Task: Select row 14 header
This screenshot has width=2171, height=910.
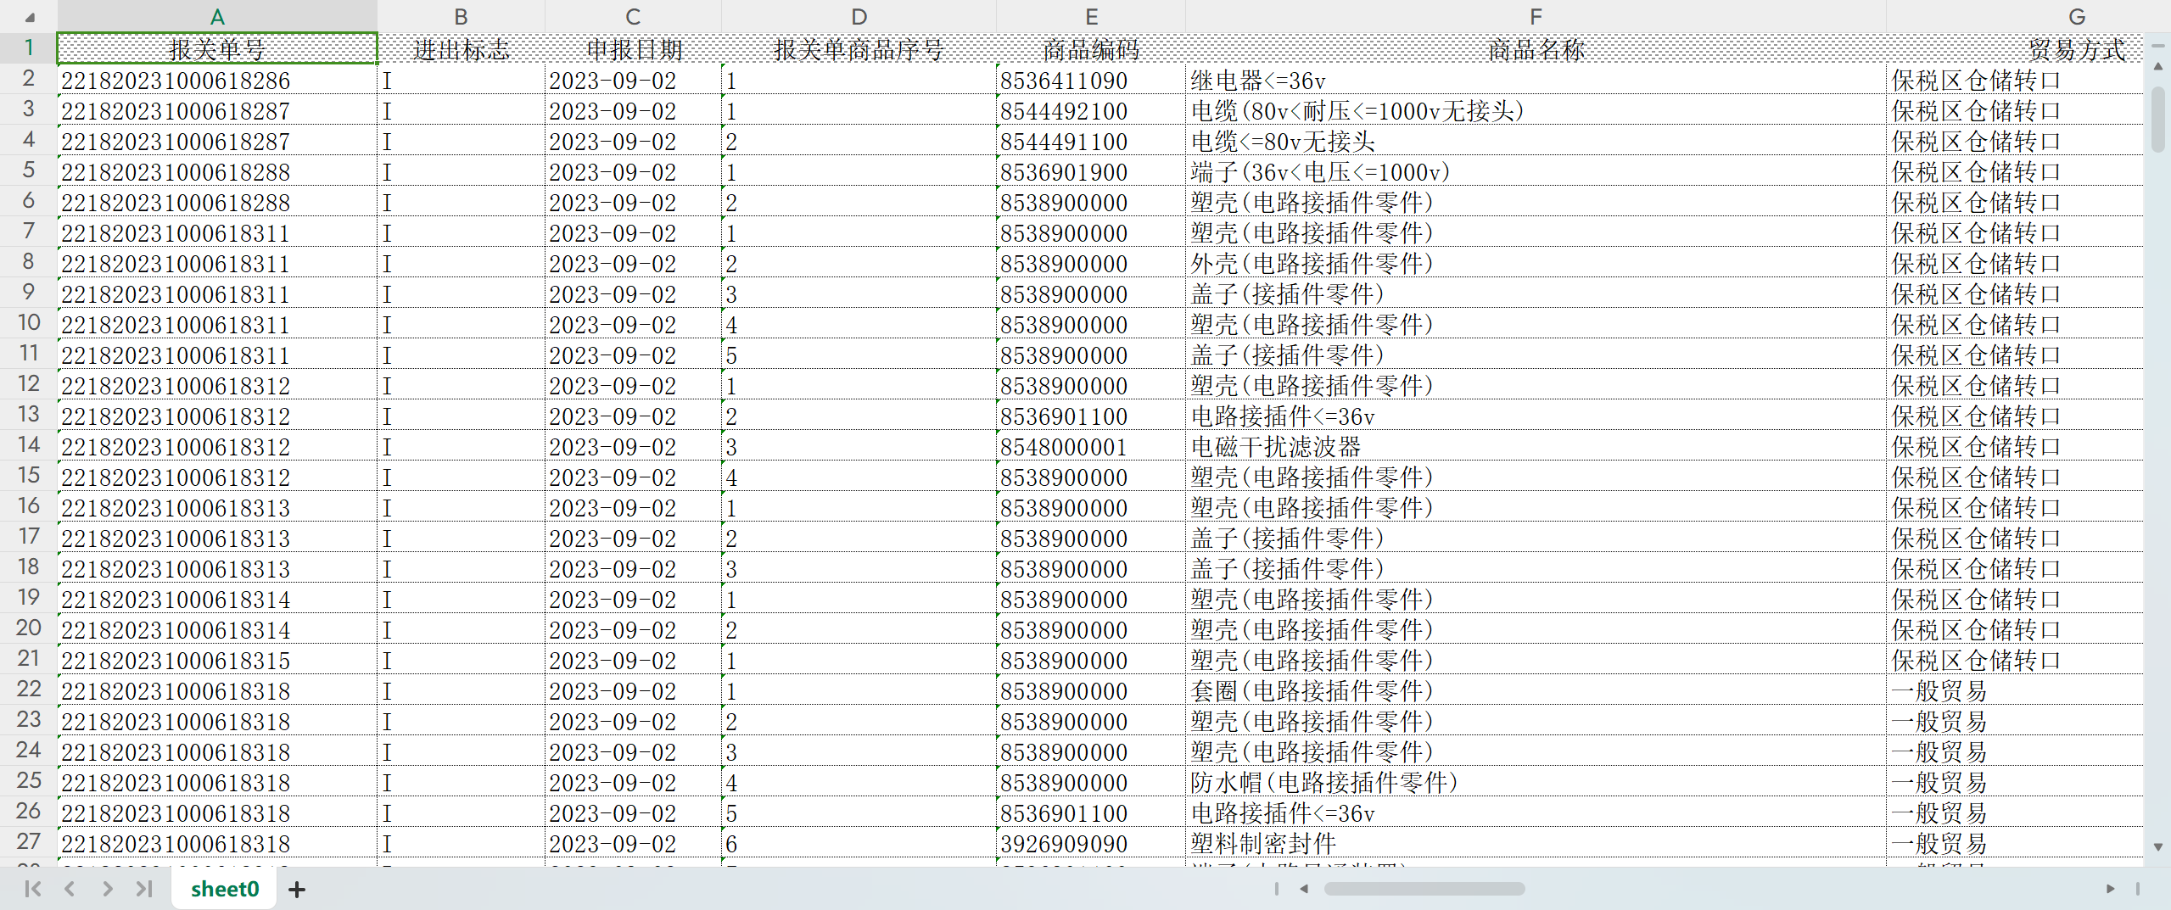Action: coord(29,445)
